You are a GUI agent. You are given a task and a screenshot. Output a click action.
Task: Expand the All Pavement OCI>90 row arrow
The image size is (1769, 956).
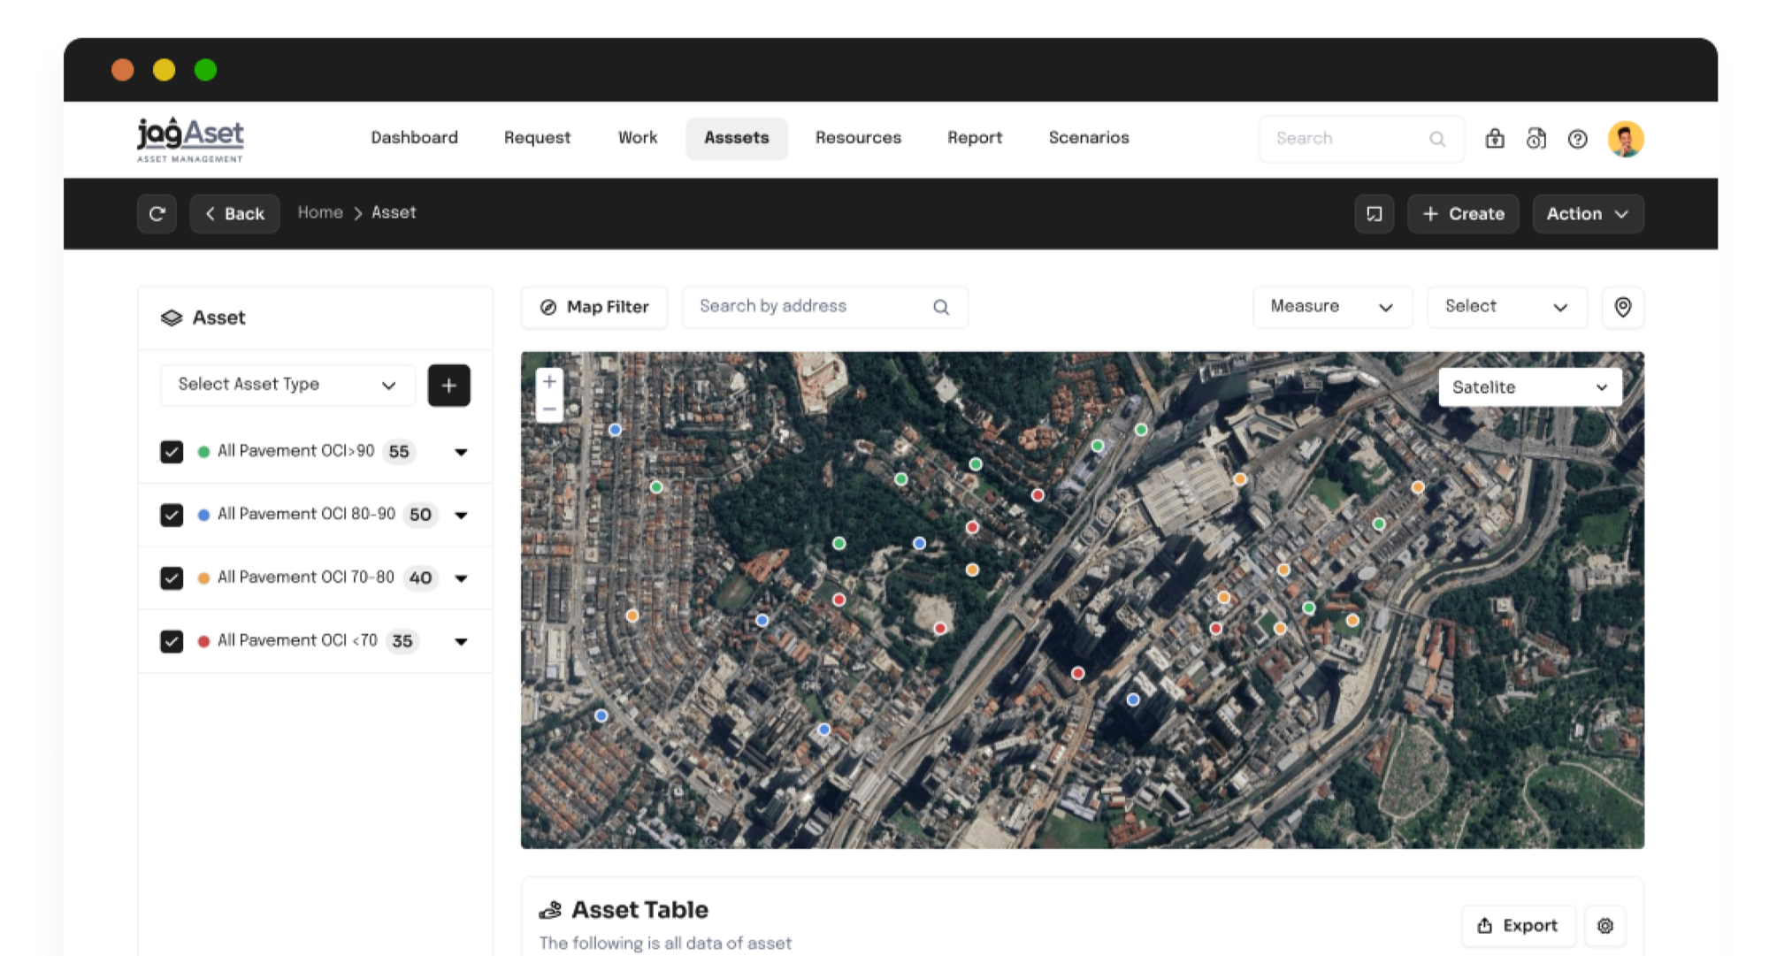pos(461,452)
